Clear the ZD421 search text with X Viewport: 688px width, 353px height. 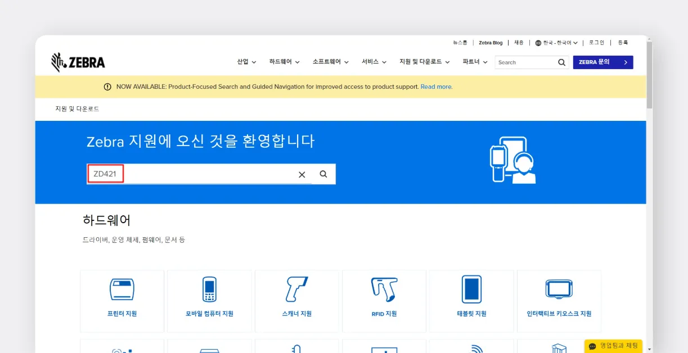[x=302, y=174]
